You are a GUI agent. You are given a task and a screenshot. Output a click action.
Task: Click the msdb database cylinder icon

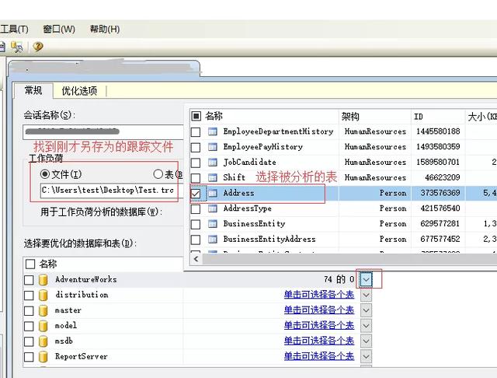tap(43, 341)
